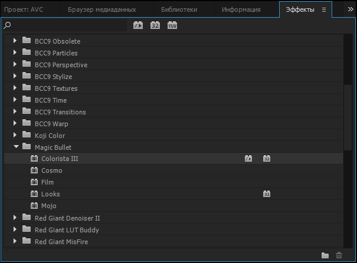Delete custom items with the trash button
The width and height of the screenshot is (357, 263).
coord(339,255)
